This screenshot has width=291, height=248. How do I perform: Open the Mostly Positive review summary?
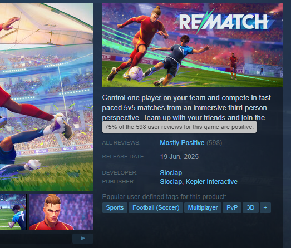click(182, 143)
